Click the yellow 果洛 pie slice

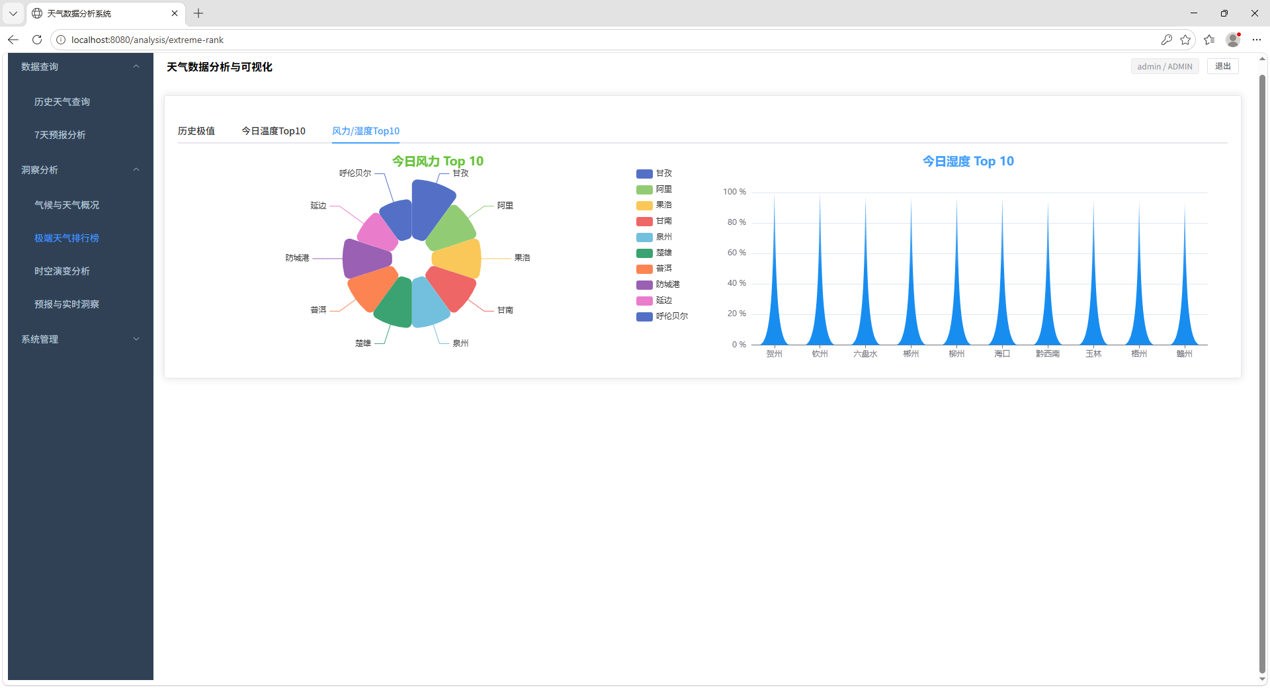pyautogui.click(x=458, y=259)
